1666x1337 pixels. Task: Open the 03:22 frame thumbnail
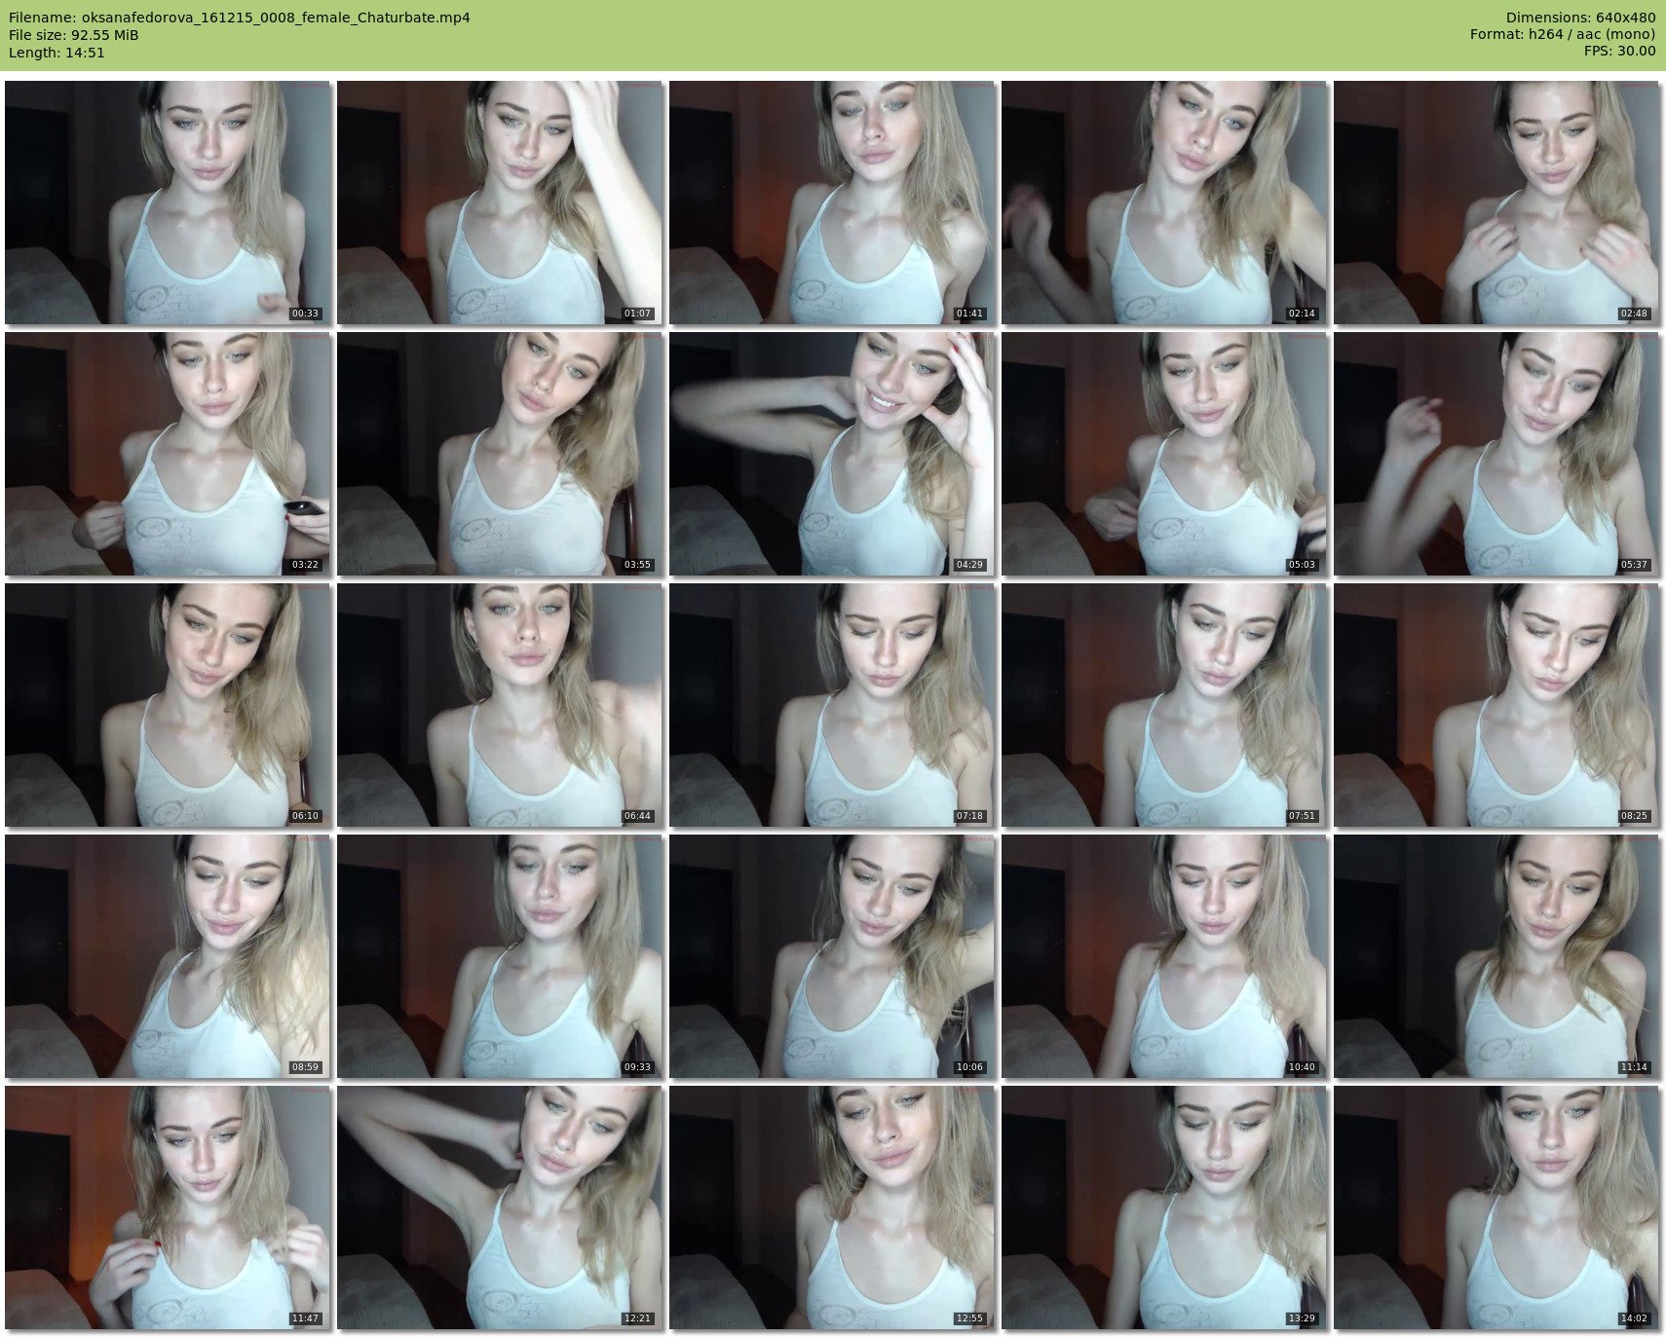coord(168,454)
